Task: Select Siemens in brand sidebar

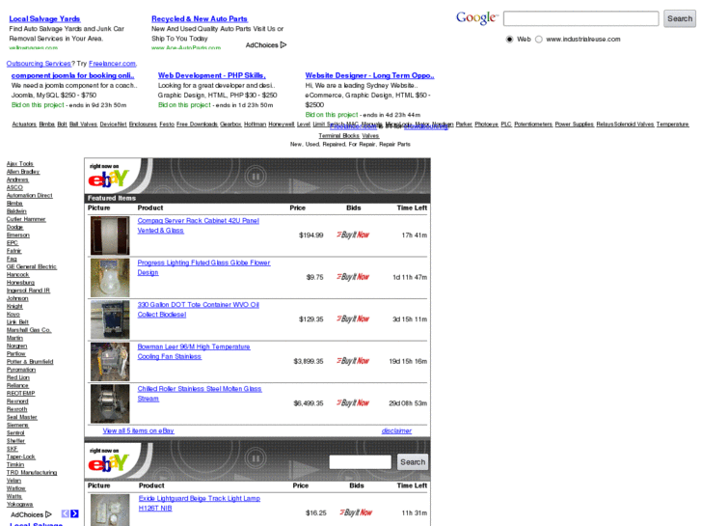Action: (17, 426)
